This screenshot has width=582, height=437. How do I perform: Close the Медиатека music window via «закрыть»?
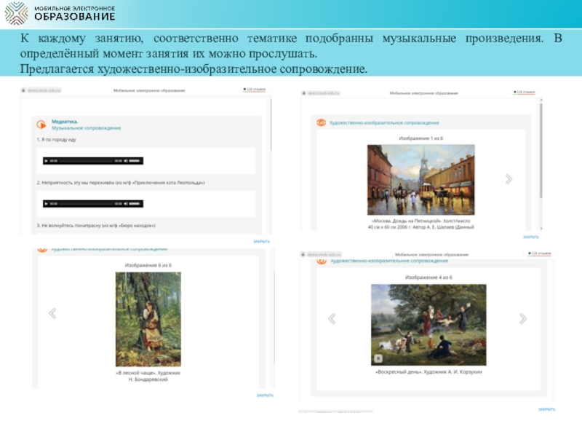coord(261,241)
